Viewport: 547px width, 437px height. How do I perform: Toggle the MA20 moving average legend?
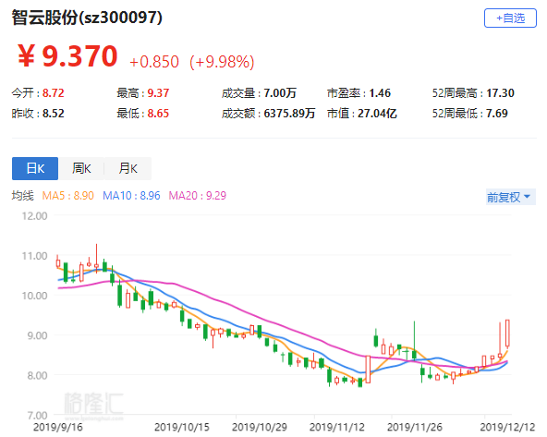(x=198, y=196)
